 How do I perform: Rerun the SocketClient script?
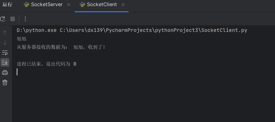pyautogui.click(x=3, y=19)
